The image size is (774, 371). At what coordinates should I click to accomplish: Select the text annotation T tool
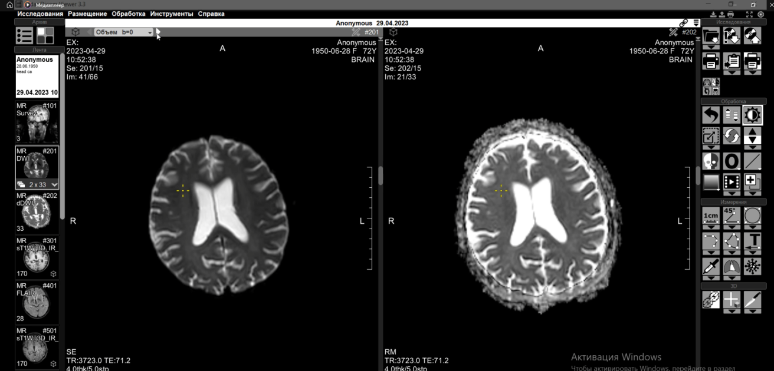[752, 241]
